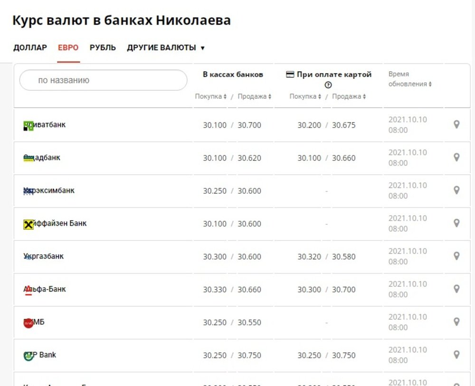Click Укргазбанк card rate 30.320 / 30.580
This screenshot has height=386, width=475.
327,257
